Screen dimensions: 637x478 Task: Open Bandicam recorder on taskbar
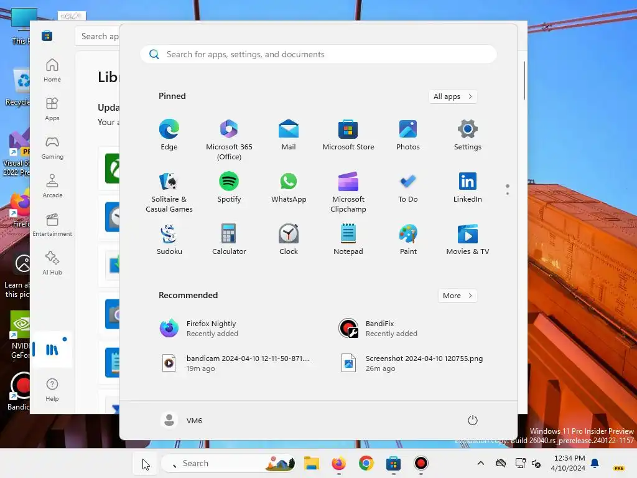(421, 463)
